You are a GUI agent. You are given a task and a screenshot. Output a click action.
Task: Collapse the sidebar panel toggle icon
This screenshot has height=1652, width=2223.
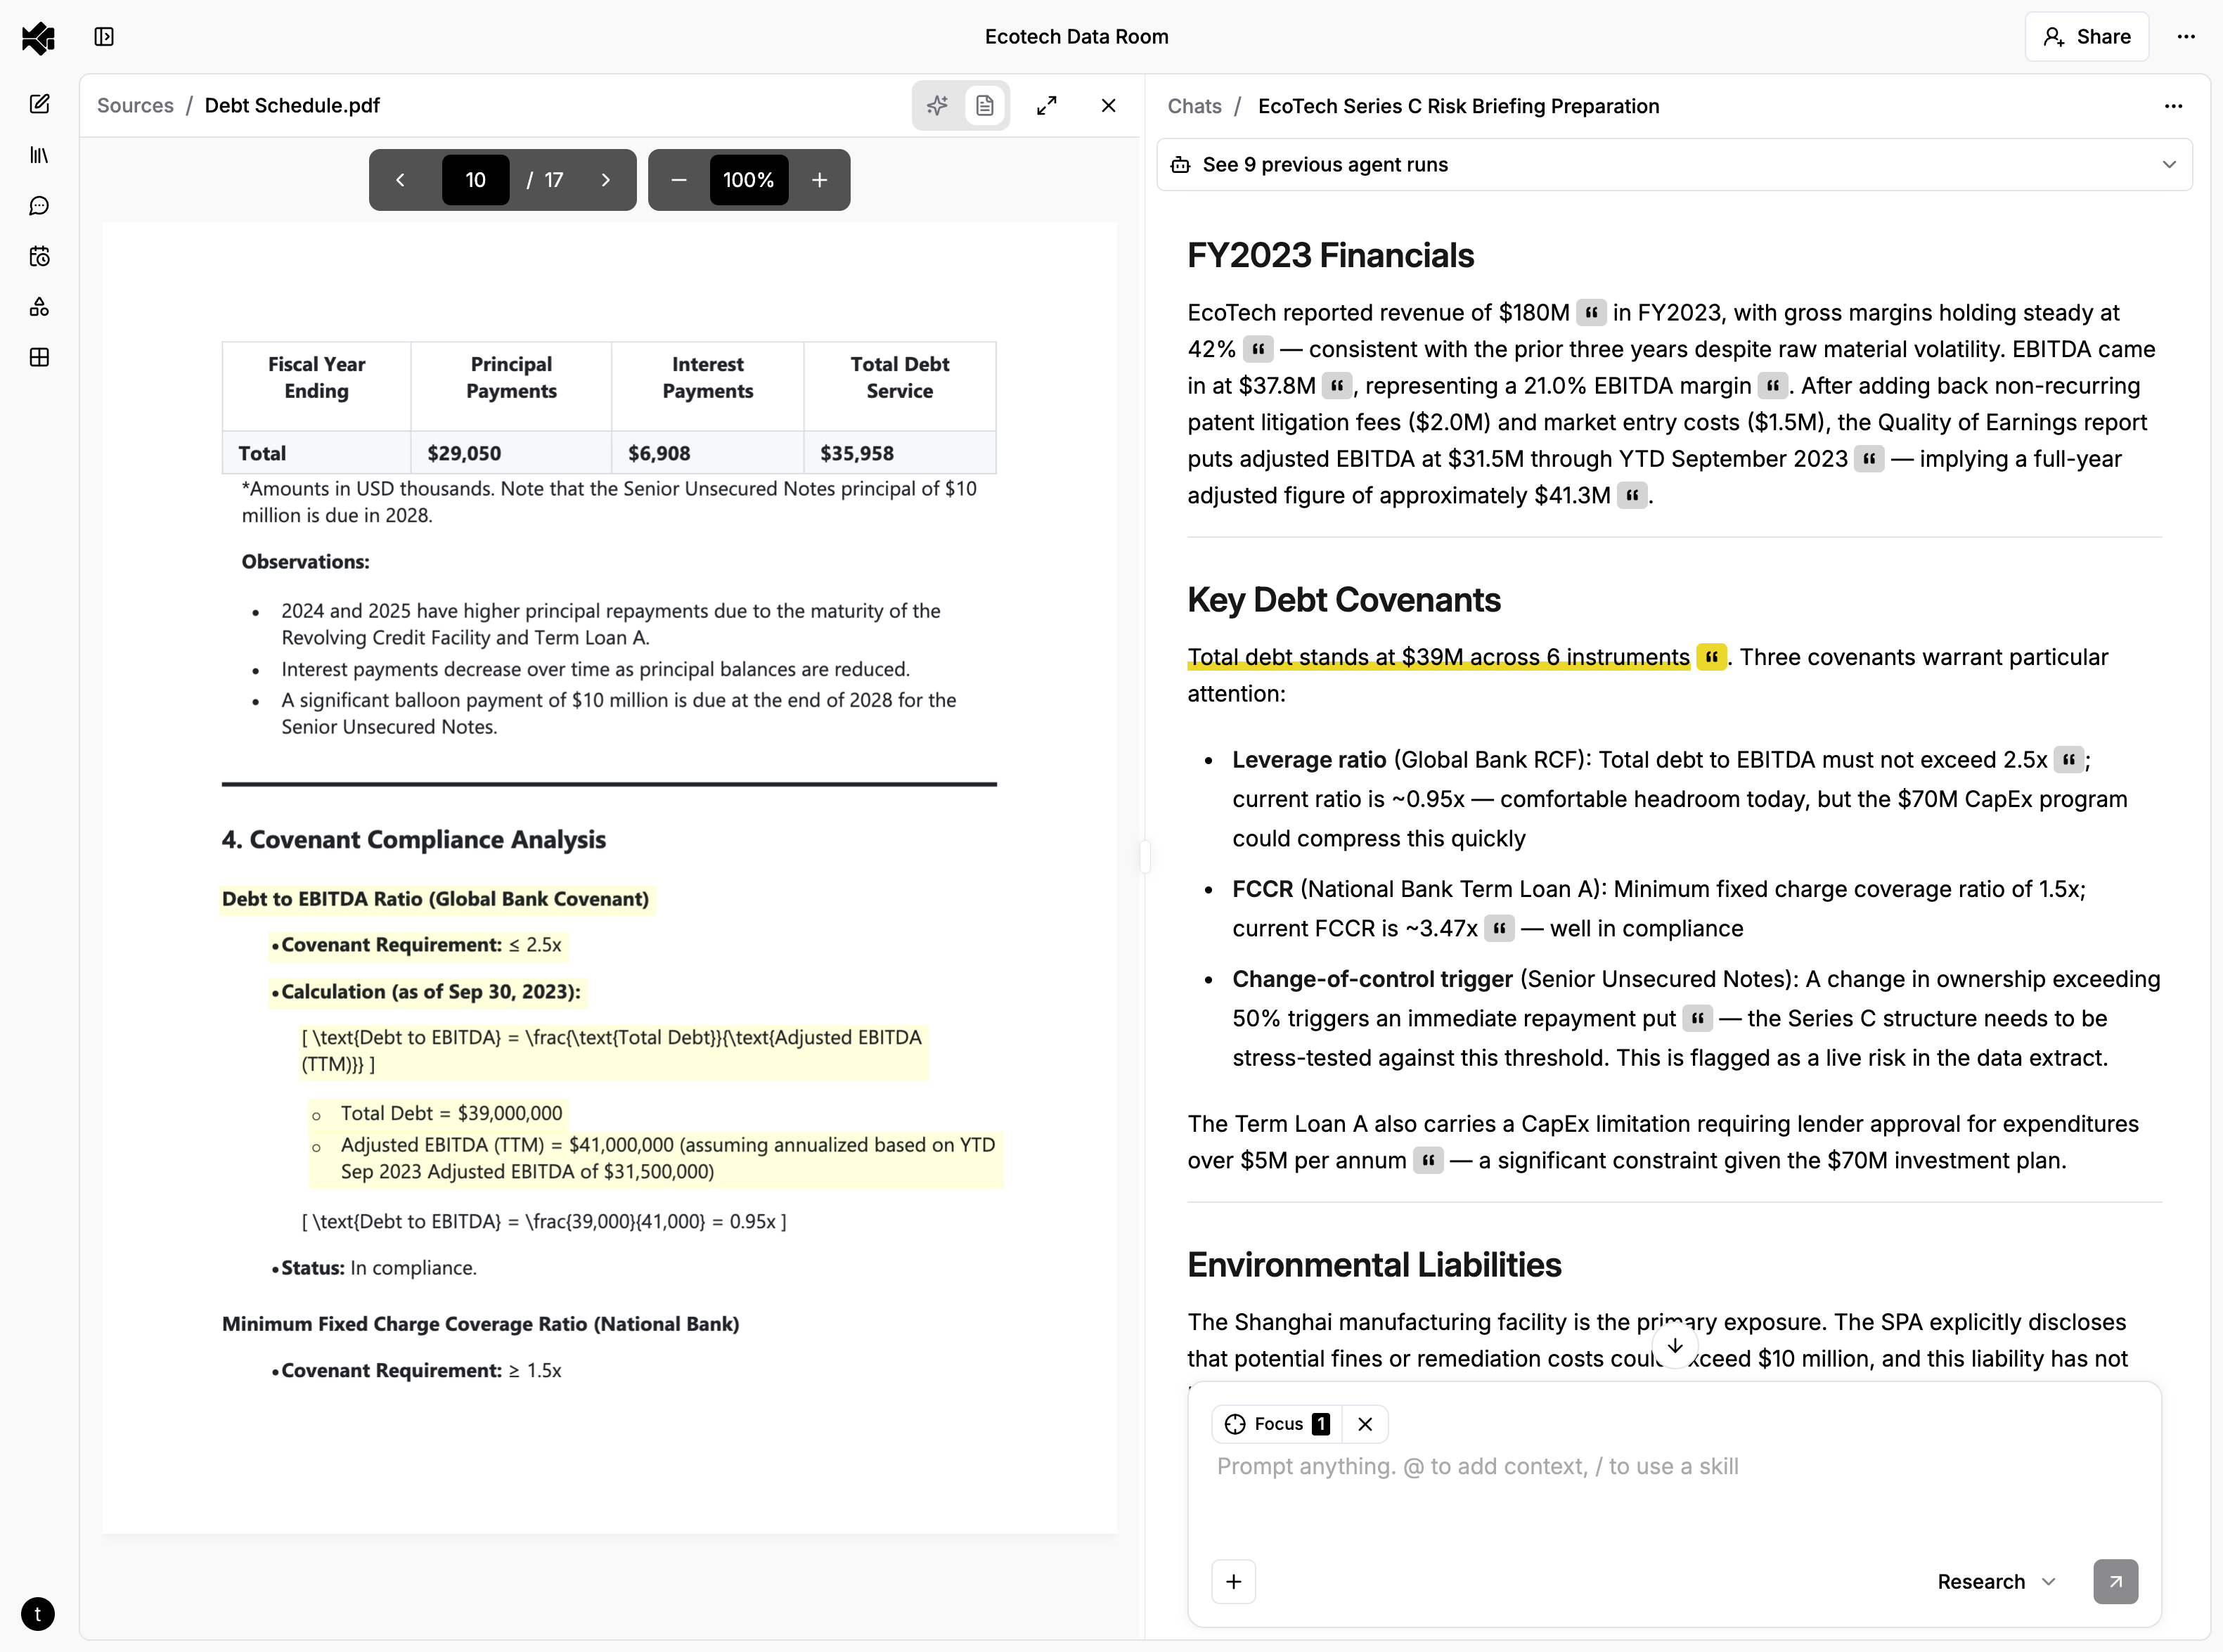(x=104, y=37)
